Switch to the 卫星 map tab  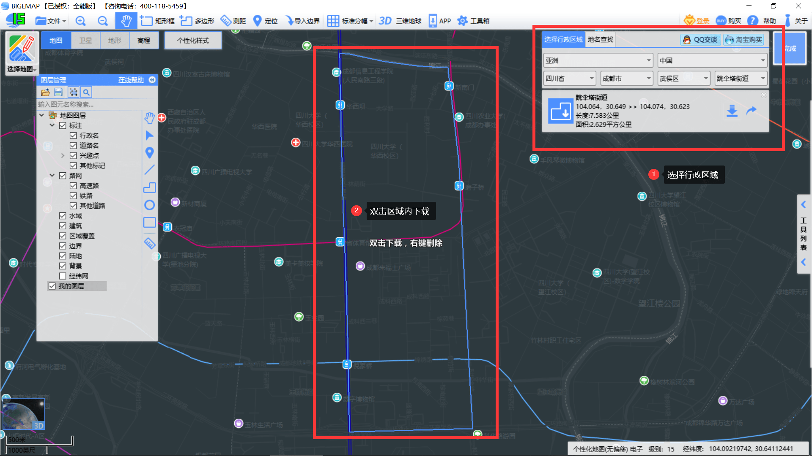85,41
